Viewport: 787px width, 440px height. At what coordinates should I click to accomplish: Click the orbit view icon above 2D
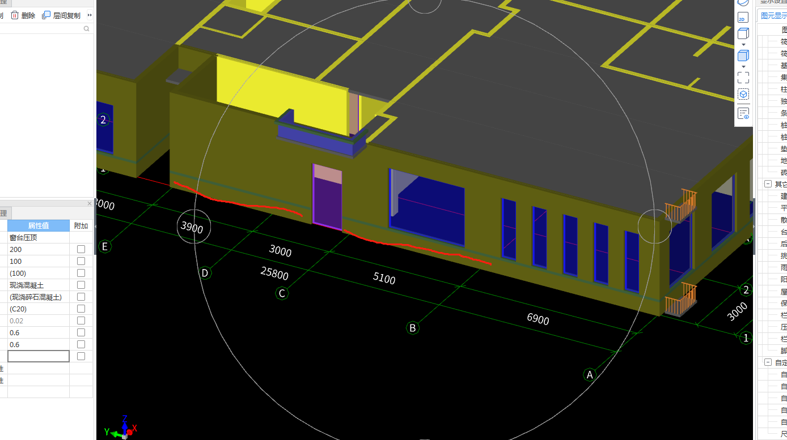[743, 3]
